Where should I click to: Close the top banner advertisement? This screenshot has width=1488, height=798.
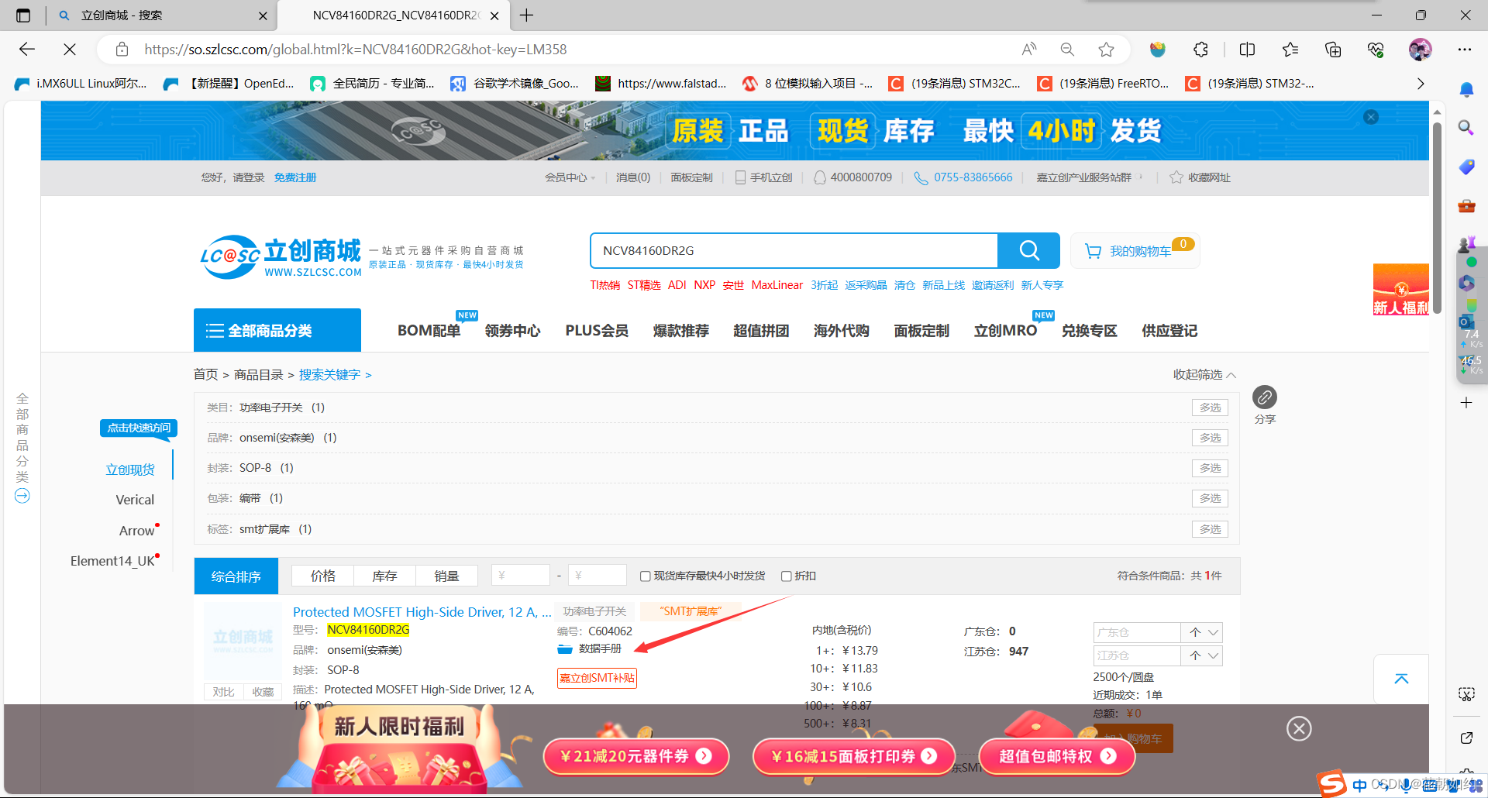click(x=1371, y=117)
